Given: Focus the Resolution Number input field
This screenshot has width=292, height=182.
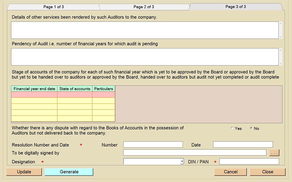Looking at the screenshot, I should tap(153, 145).
